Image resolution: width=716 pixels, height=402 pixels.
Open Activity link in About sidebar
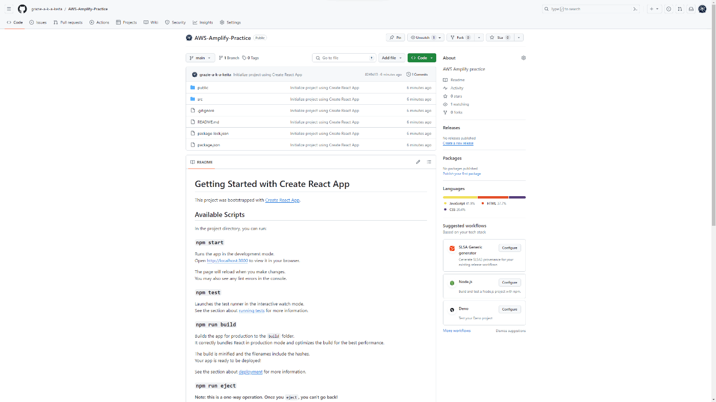[453, 88]
